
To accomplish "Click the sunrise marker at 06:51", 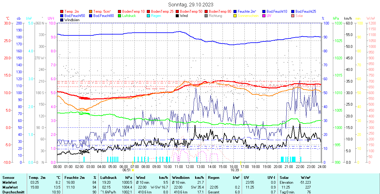I will (133, 170).
